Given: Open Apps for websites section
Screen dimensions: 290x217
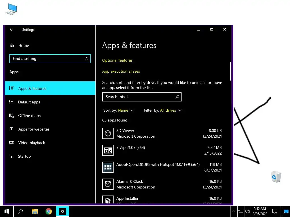Looking at the screenshot, I should pyautogui.click(x=50, y=129).
